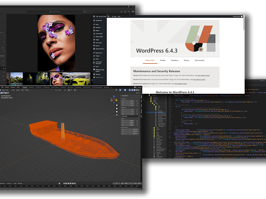
Task: Collapse the Transform panel in Blender
Action: click(121, 96)
